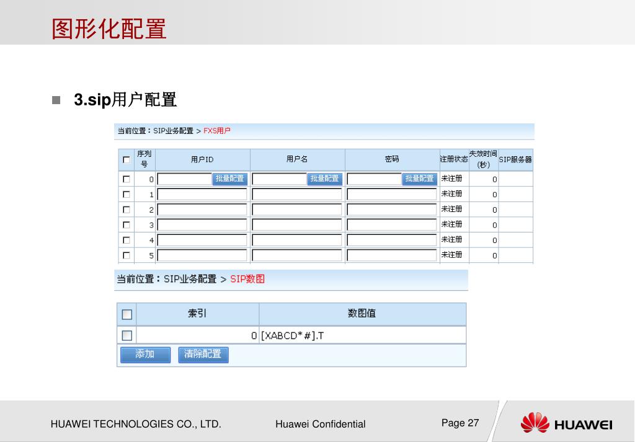Click the 用户名 column header
The height and width of the screenshot is (442, 635).
point(297,159)
